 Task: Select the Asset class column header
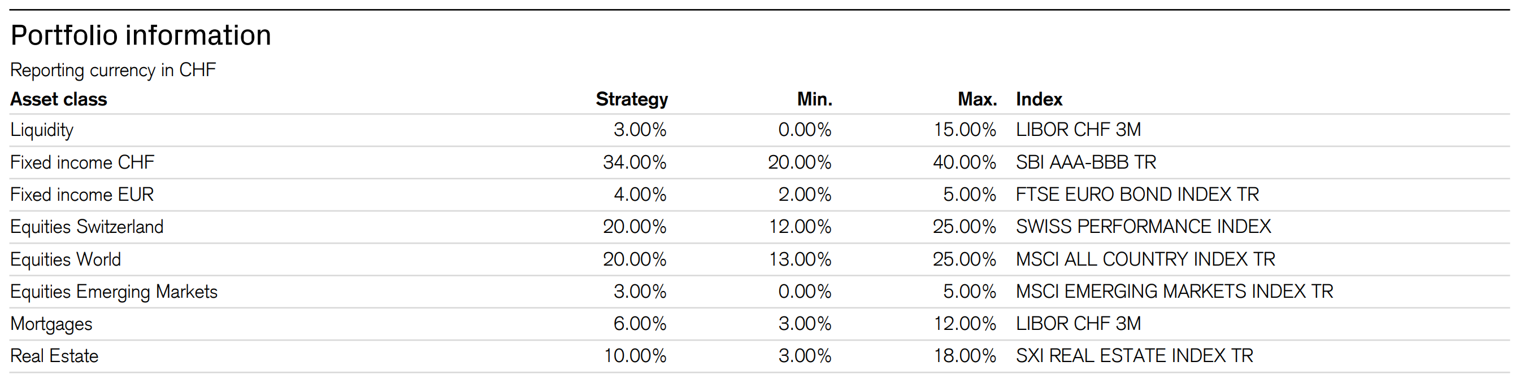pos(58,99)
